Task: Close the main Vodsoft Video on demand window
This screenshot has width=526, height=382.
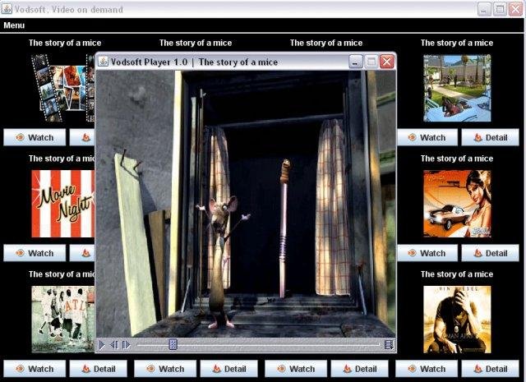Action: (515, 9)
